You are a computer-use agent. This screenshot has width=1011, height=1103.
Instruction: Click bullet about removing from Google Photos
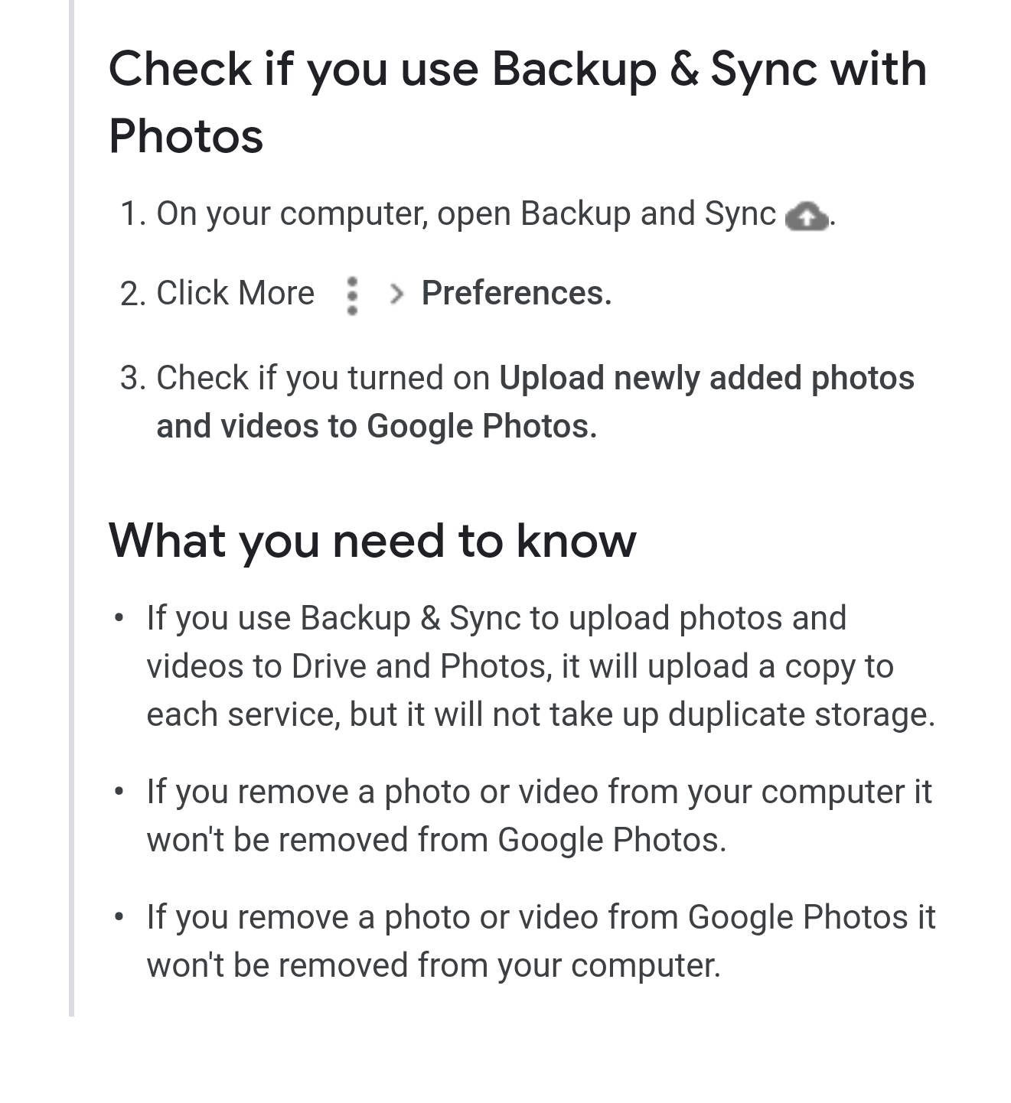tap(540, 941)
